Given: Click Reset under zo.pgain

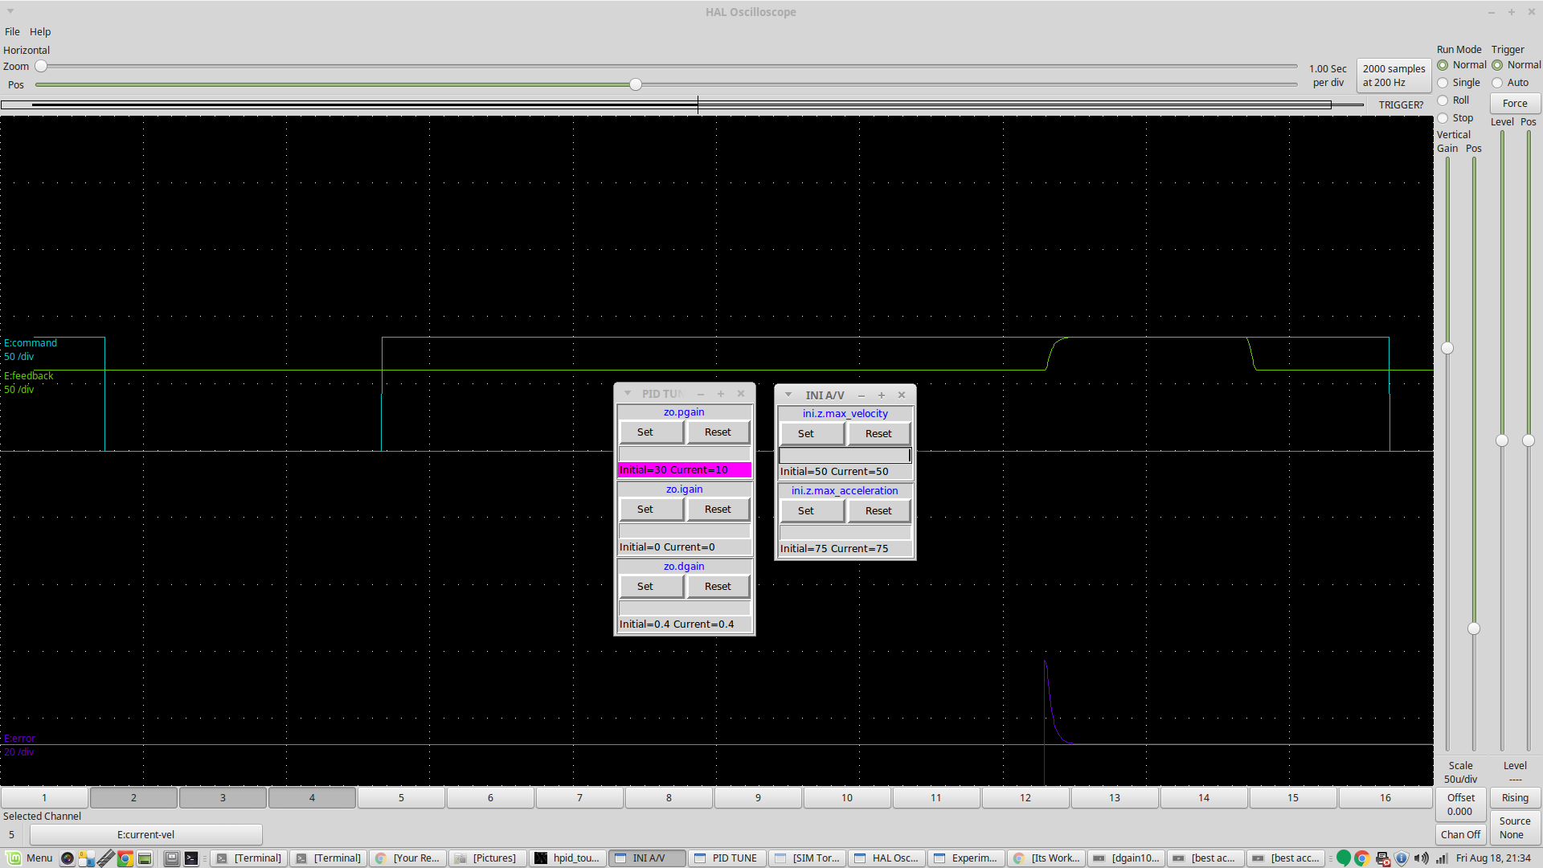Looking at the screenshot, I should [718, 432].
